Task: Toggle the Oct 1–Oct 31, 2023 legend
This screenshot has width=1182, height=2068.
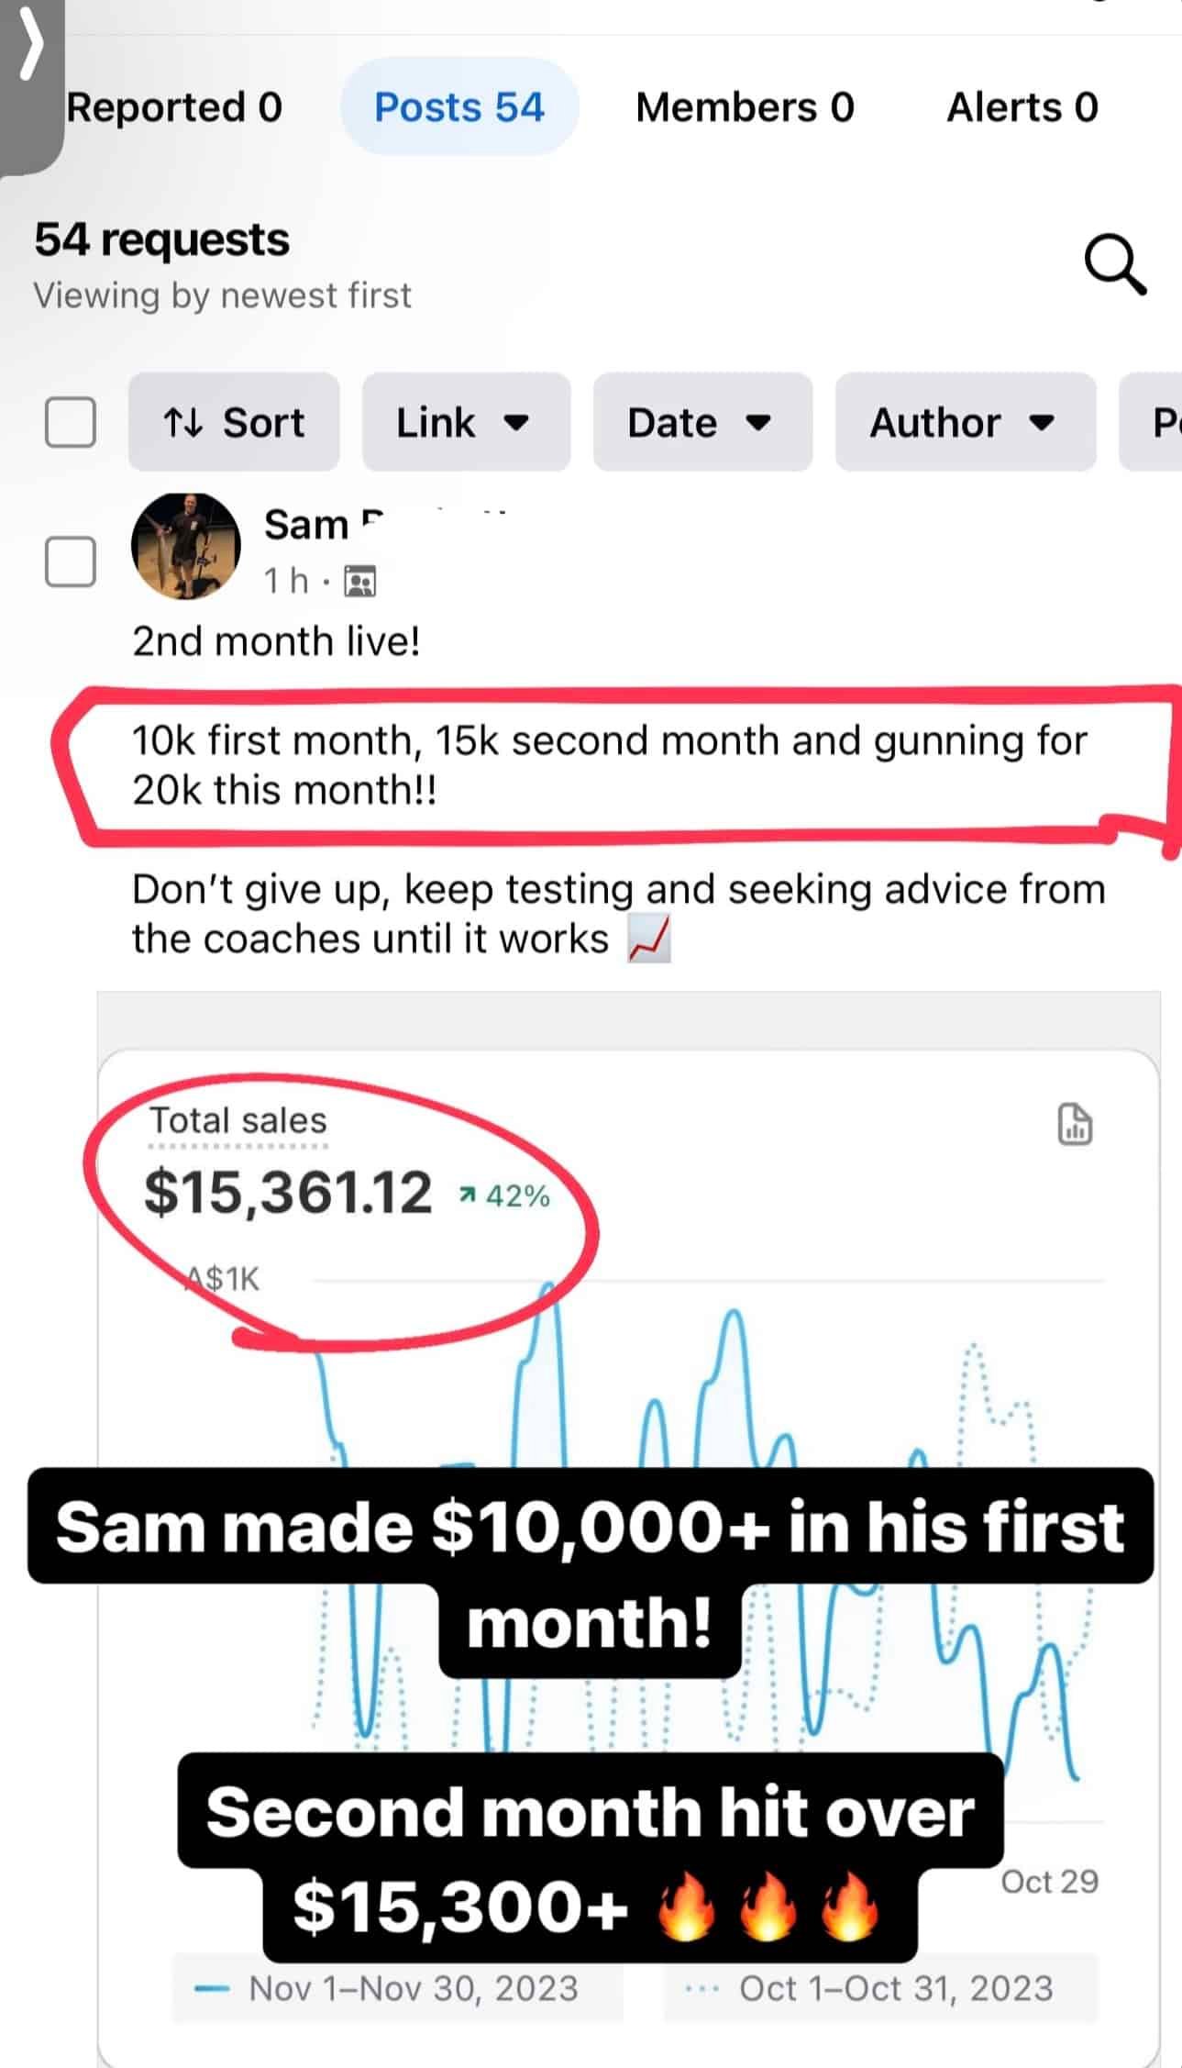Action: 880,1988
